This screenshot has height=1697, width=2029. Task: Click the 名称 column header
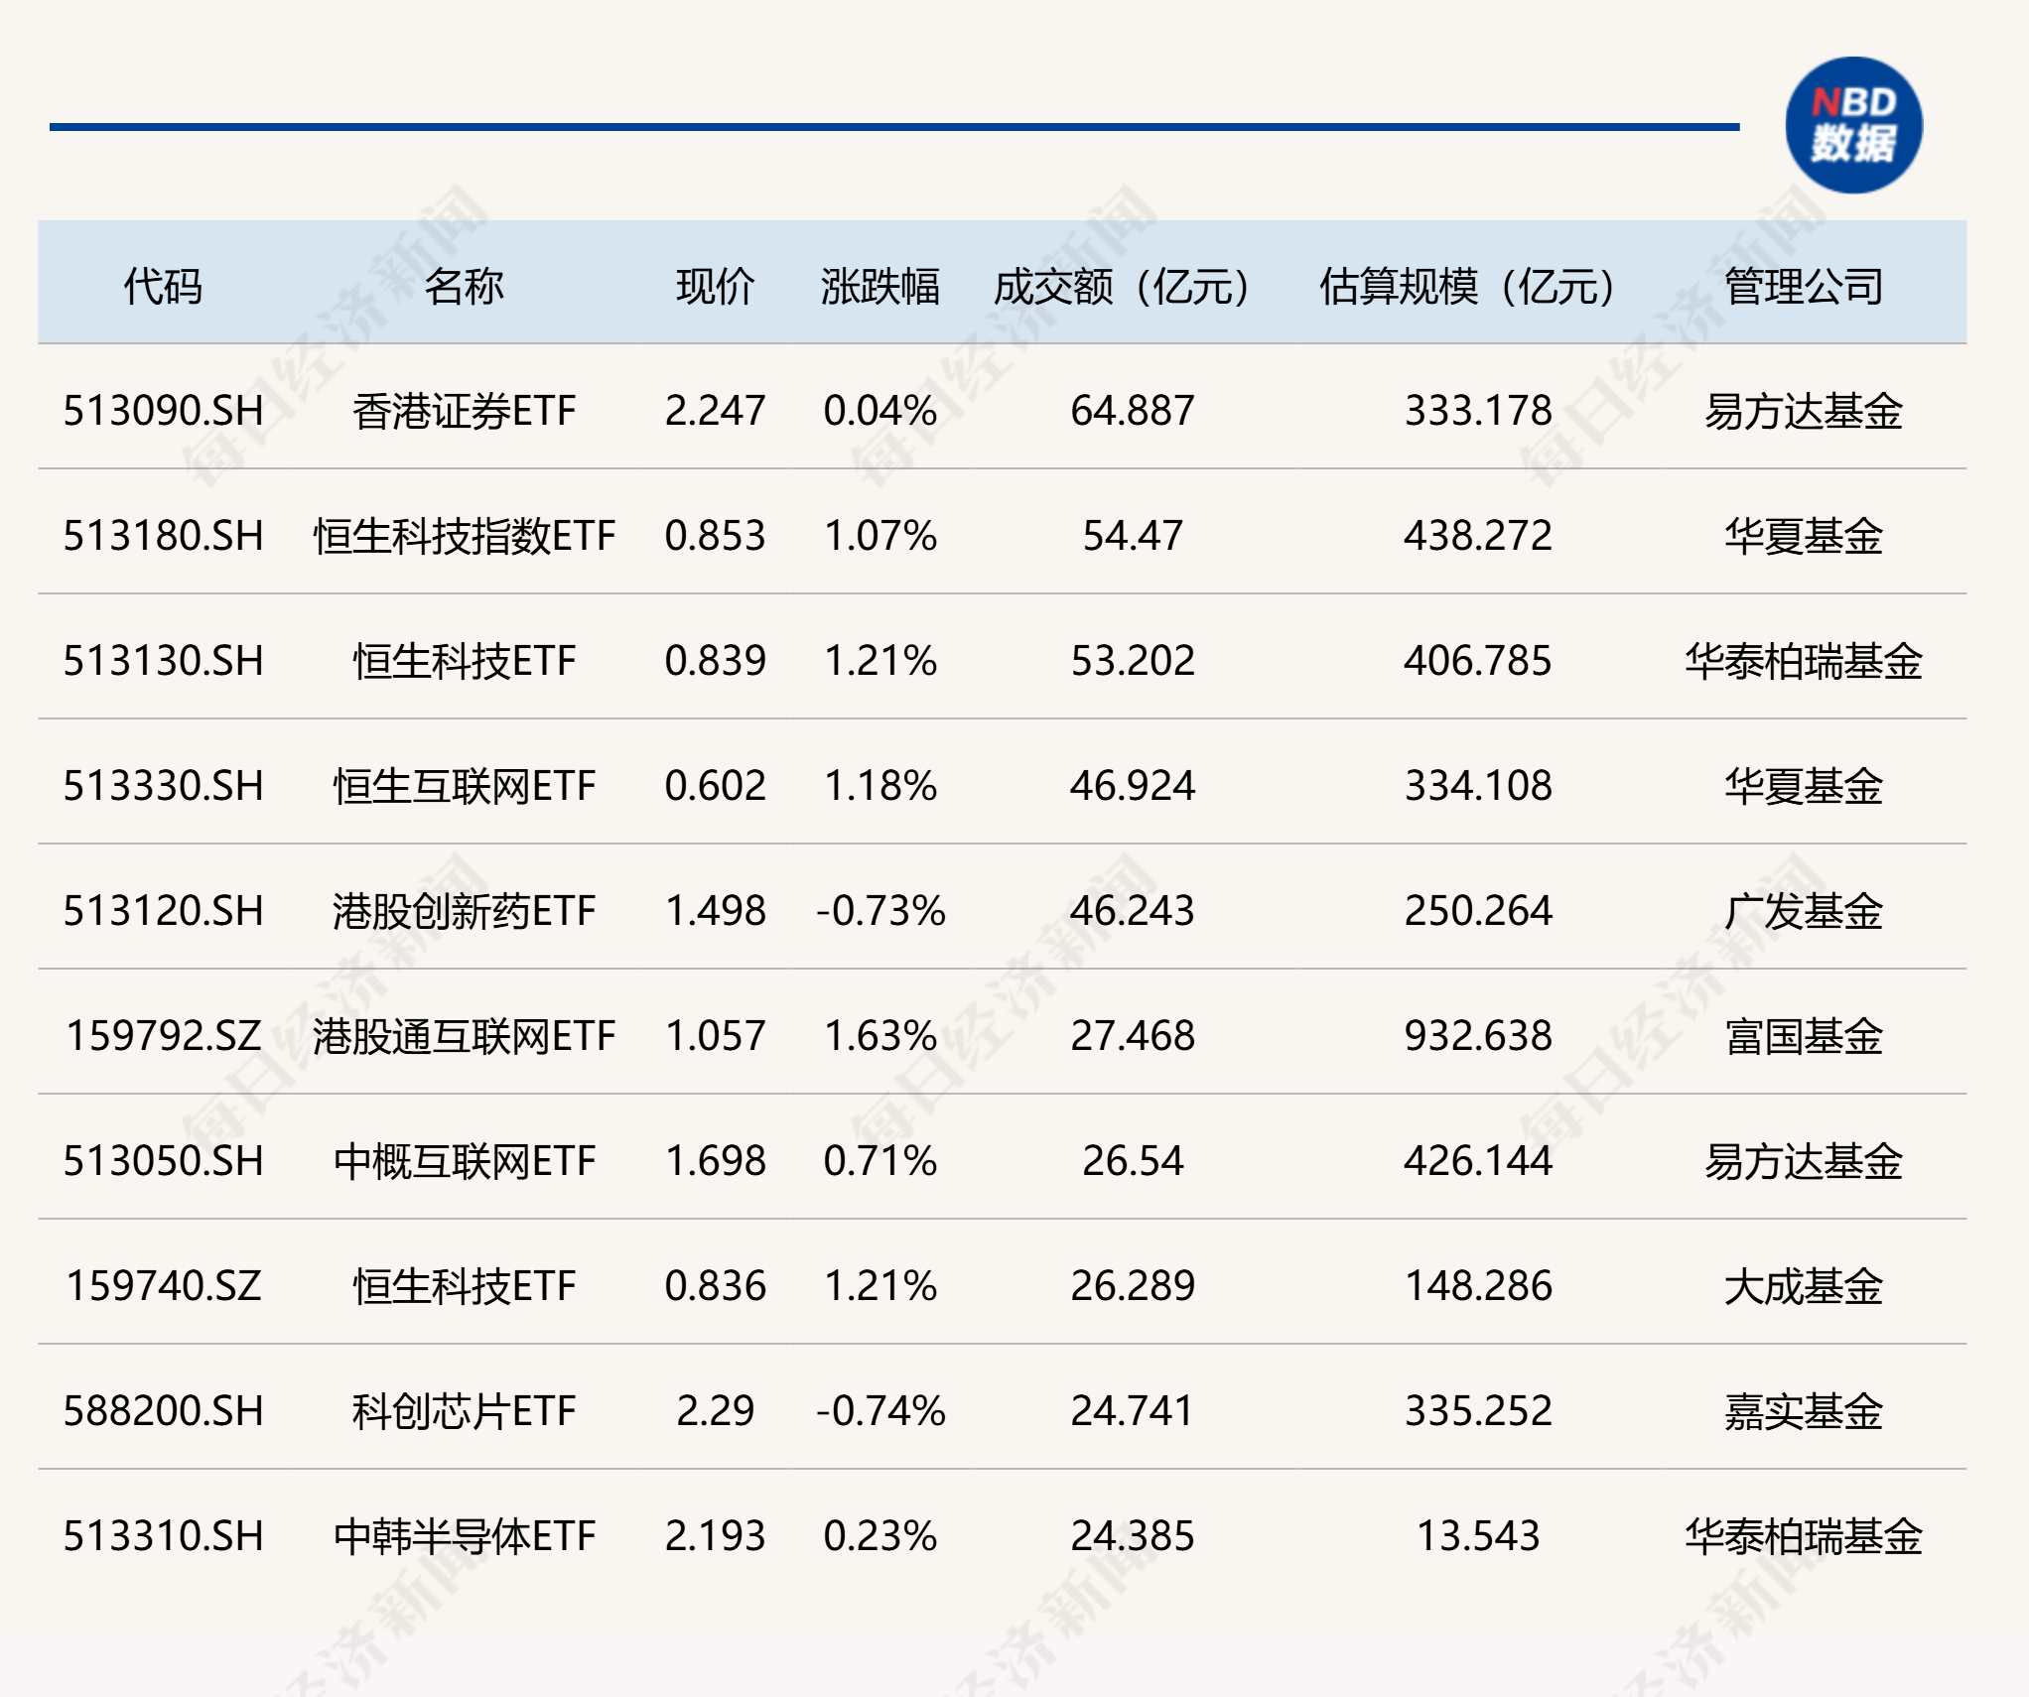(464, 287)
